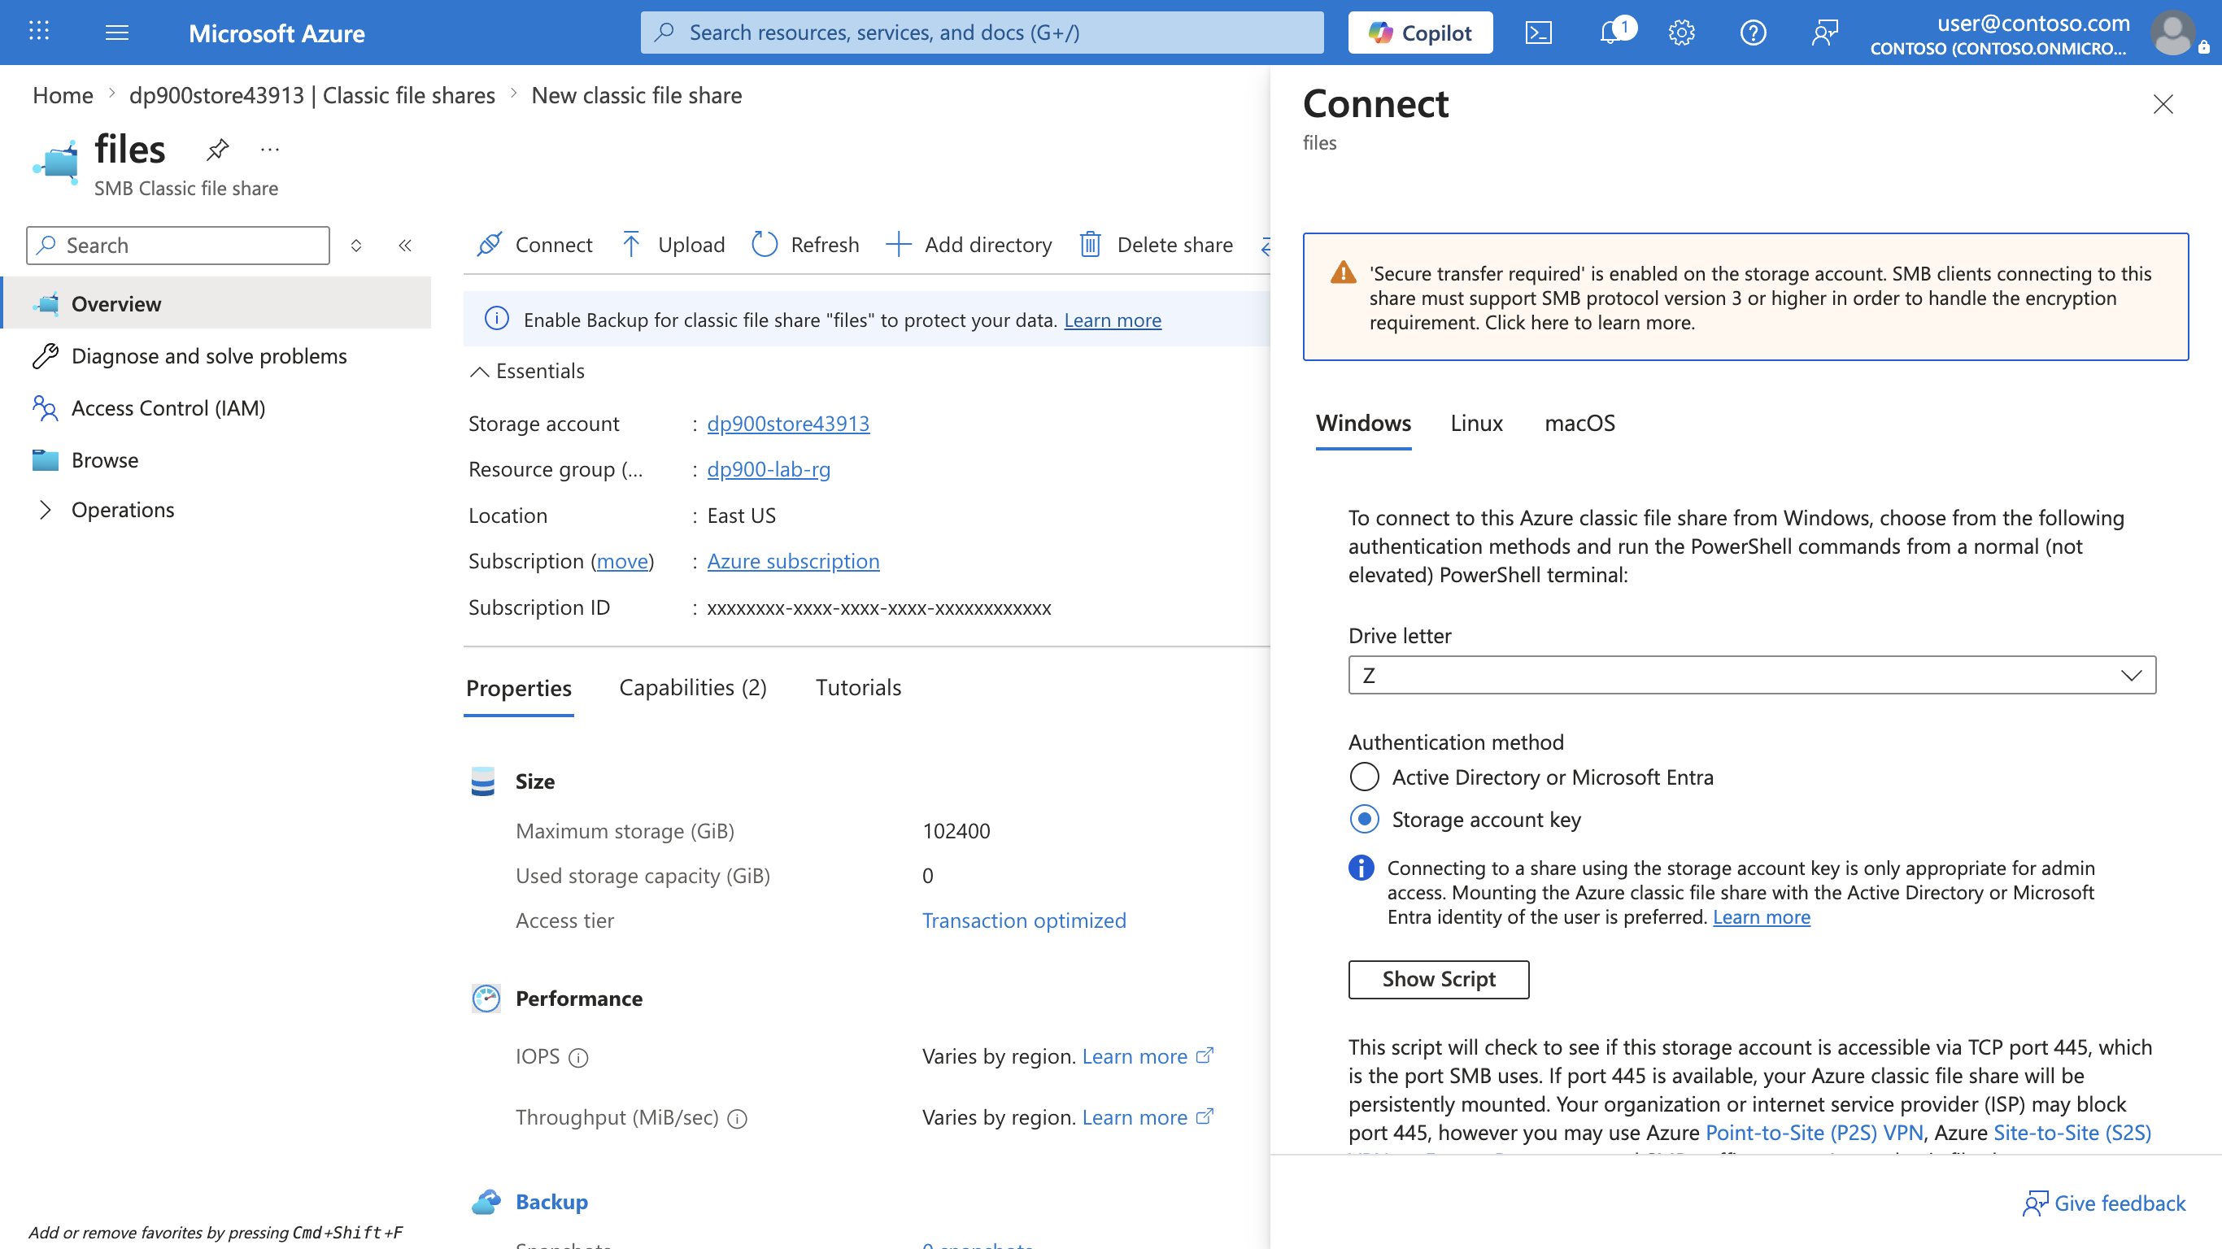Open the feedback icon in header
The width and height of the screenshot is (2222, 1249).
(1824, 33)
